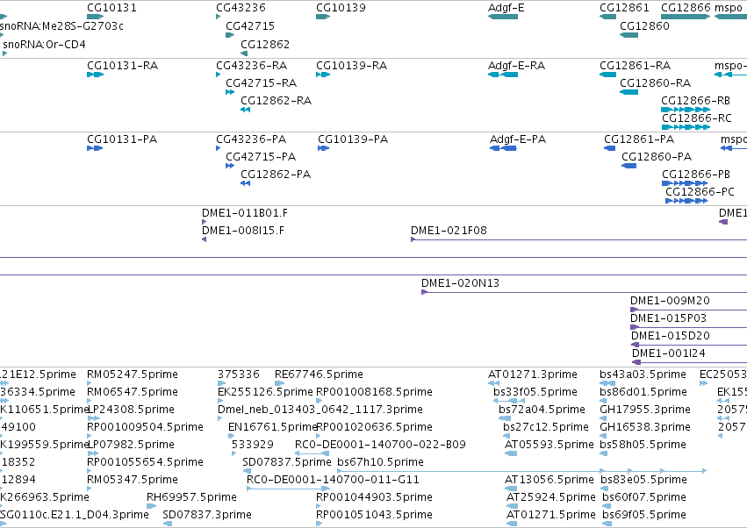Click the RP001009504.5prime EST label
The image size is (747, 528).
click(145, 427)
